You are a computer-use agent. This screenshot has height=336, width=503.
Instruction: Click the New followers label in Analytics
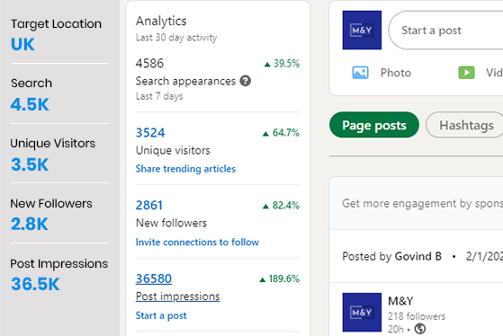point(171,223)
